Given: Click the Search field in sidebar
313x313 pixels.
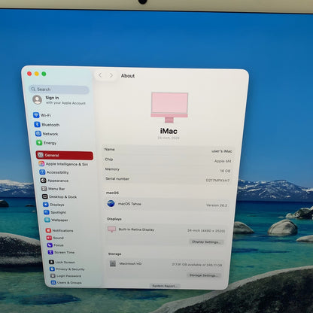Looking at the screenshot, I should (59, 90).
